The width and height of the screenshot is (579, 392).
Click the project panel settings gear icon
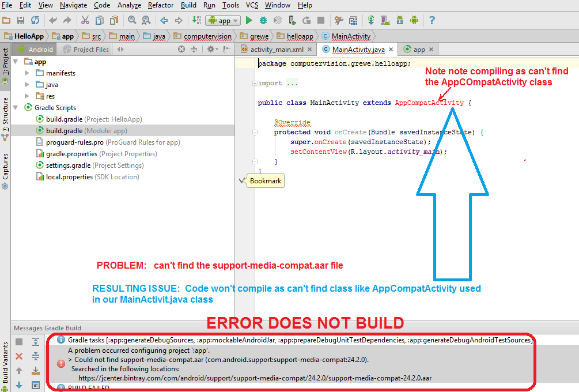211,50
